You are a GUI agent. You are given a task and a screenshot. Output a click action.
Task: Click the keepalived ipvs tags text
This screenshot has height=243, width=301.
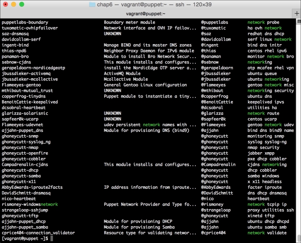point(265,102)
